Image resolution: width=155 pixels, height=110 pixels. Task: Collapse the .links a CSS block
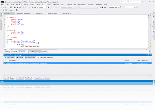7,17
